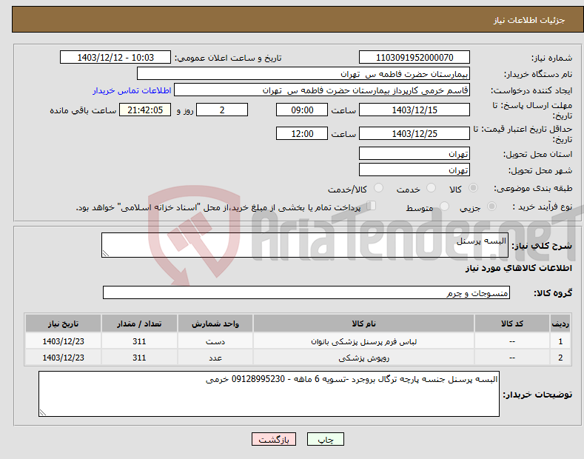
Task: Select the متوسط purchase type radio
Action: coord(444,206)
